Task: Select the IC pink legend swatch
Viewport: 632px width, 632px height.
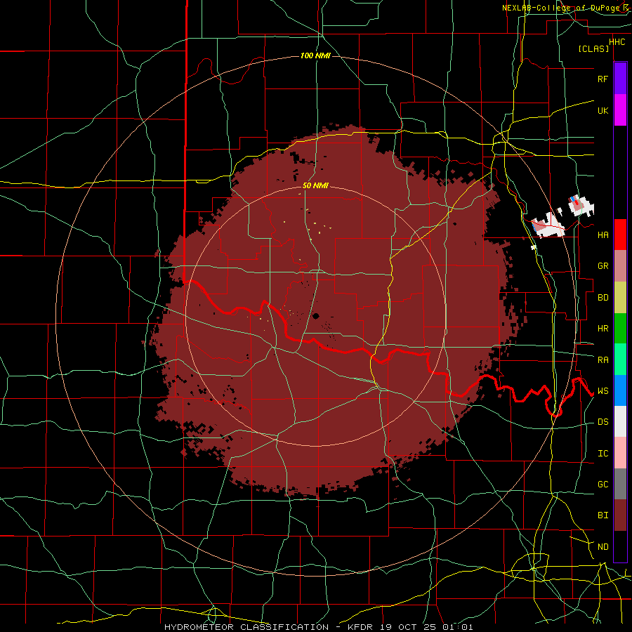Action: pyautogui.click(x=620, y=453)
